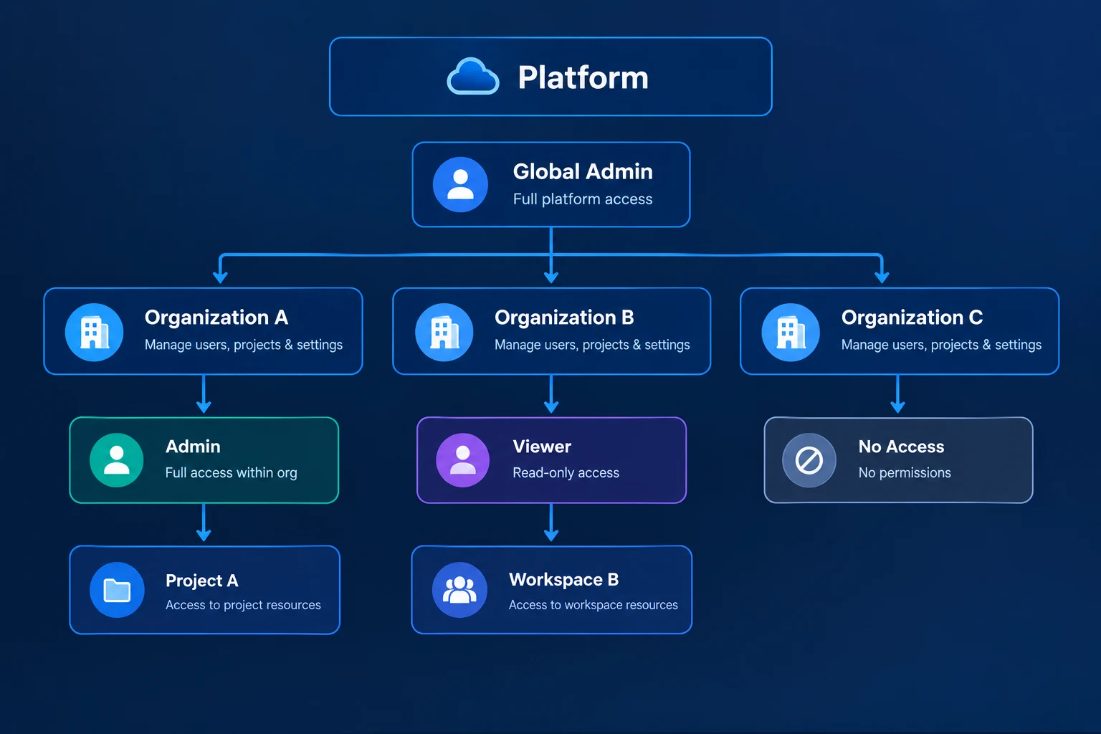Click the 'Read-only access' text

(566, 473)
